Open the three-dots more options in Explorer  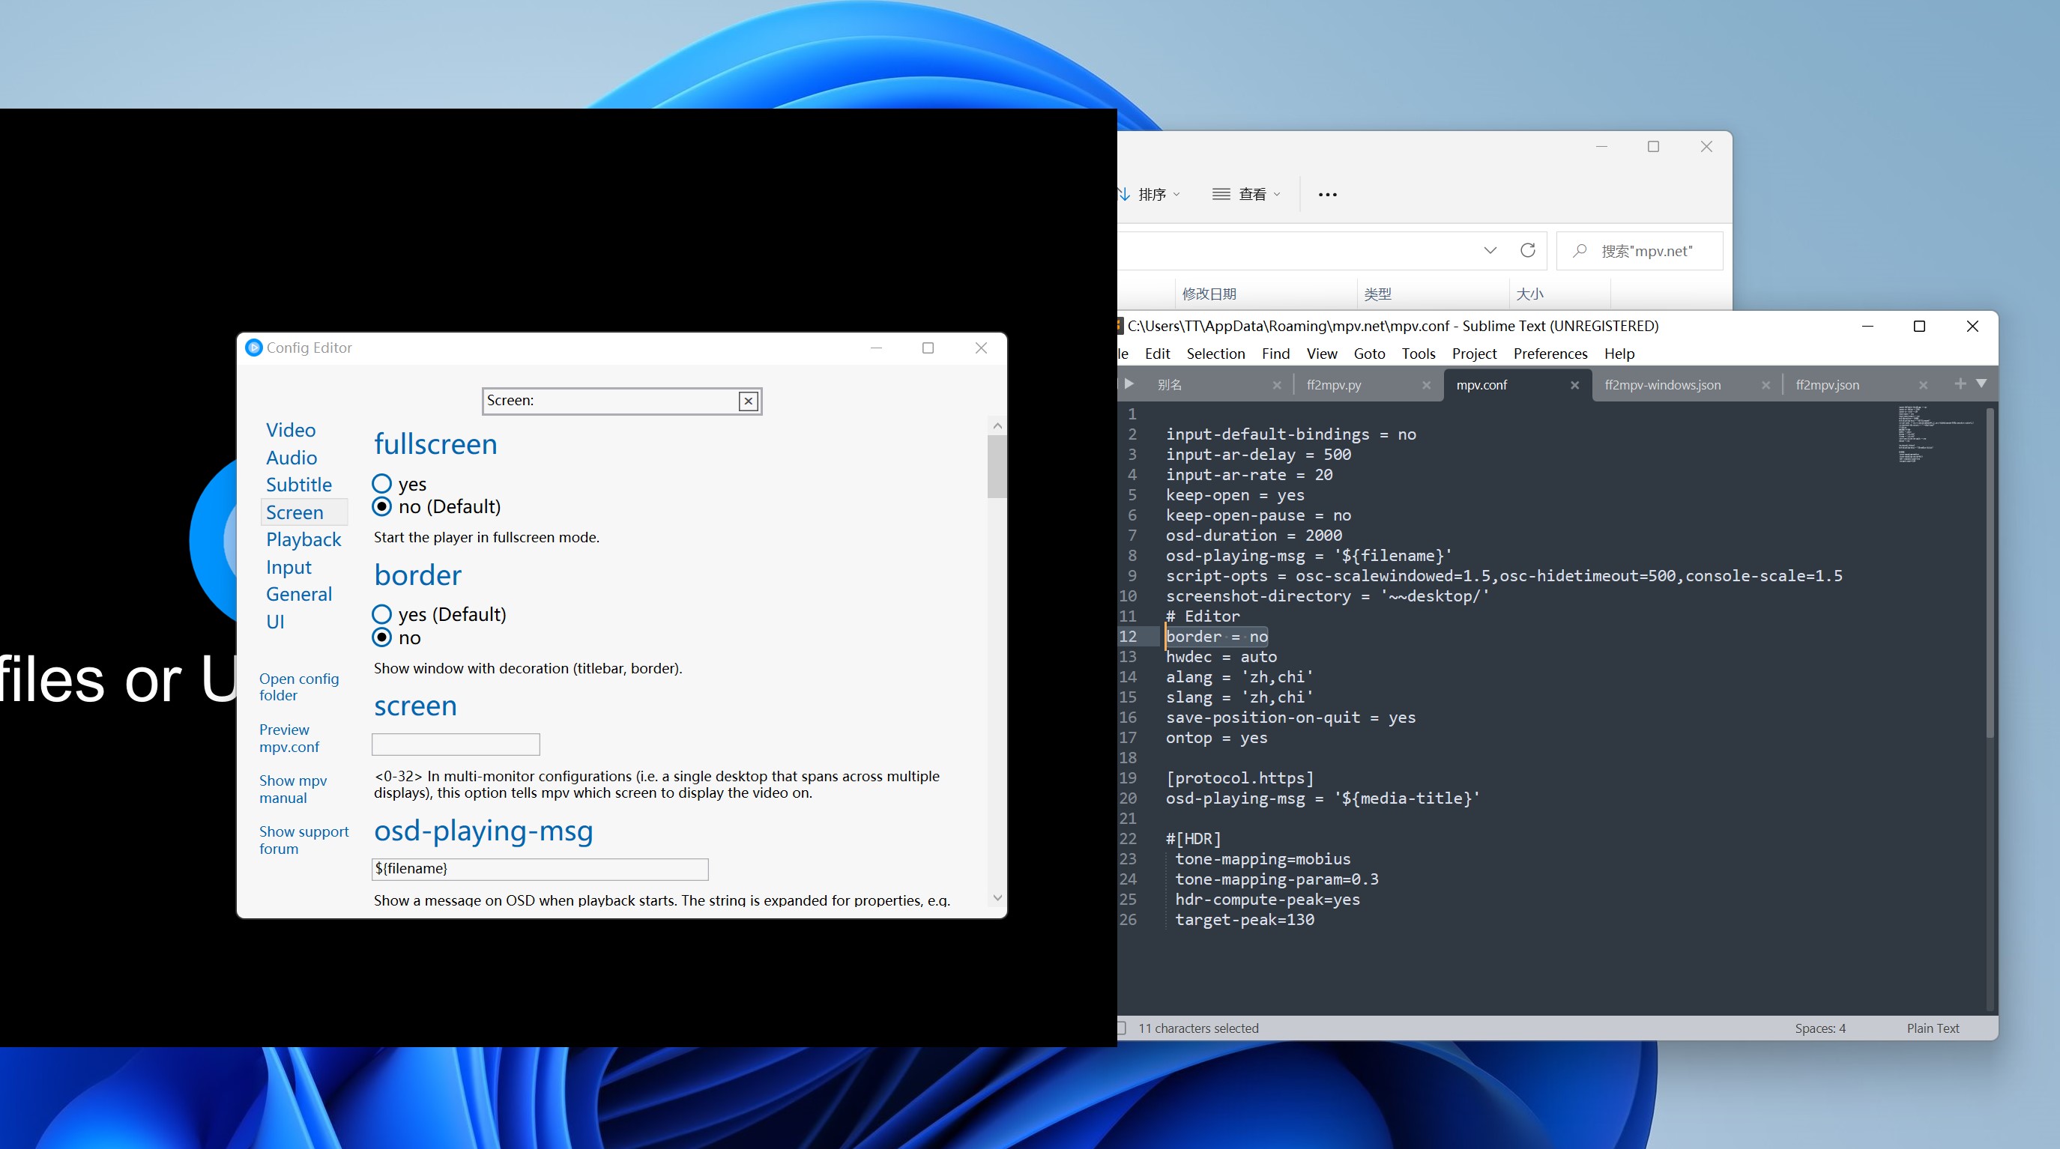[1327, 194]
